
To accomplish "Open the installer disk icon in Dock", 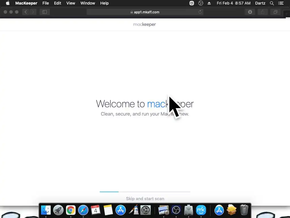I will pos(188,210).
